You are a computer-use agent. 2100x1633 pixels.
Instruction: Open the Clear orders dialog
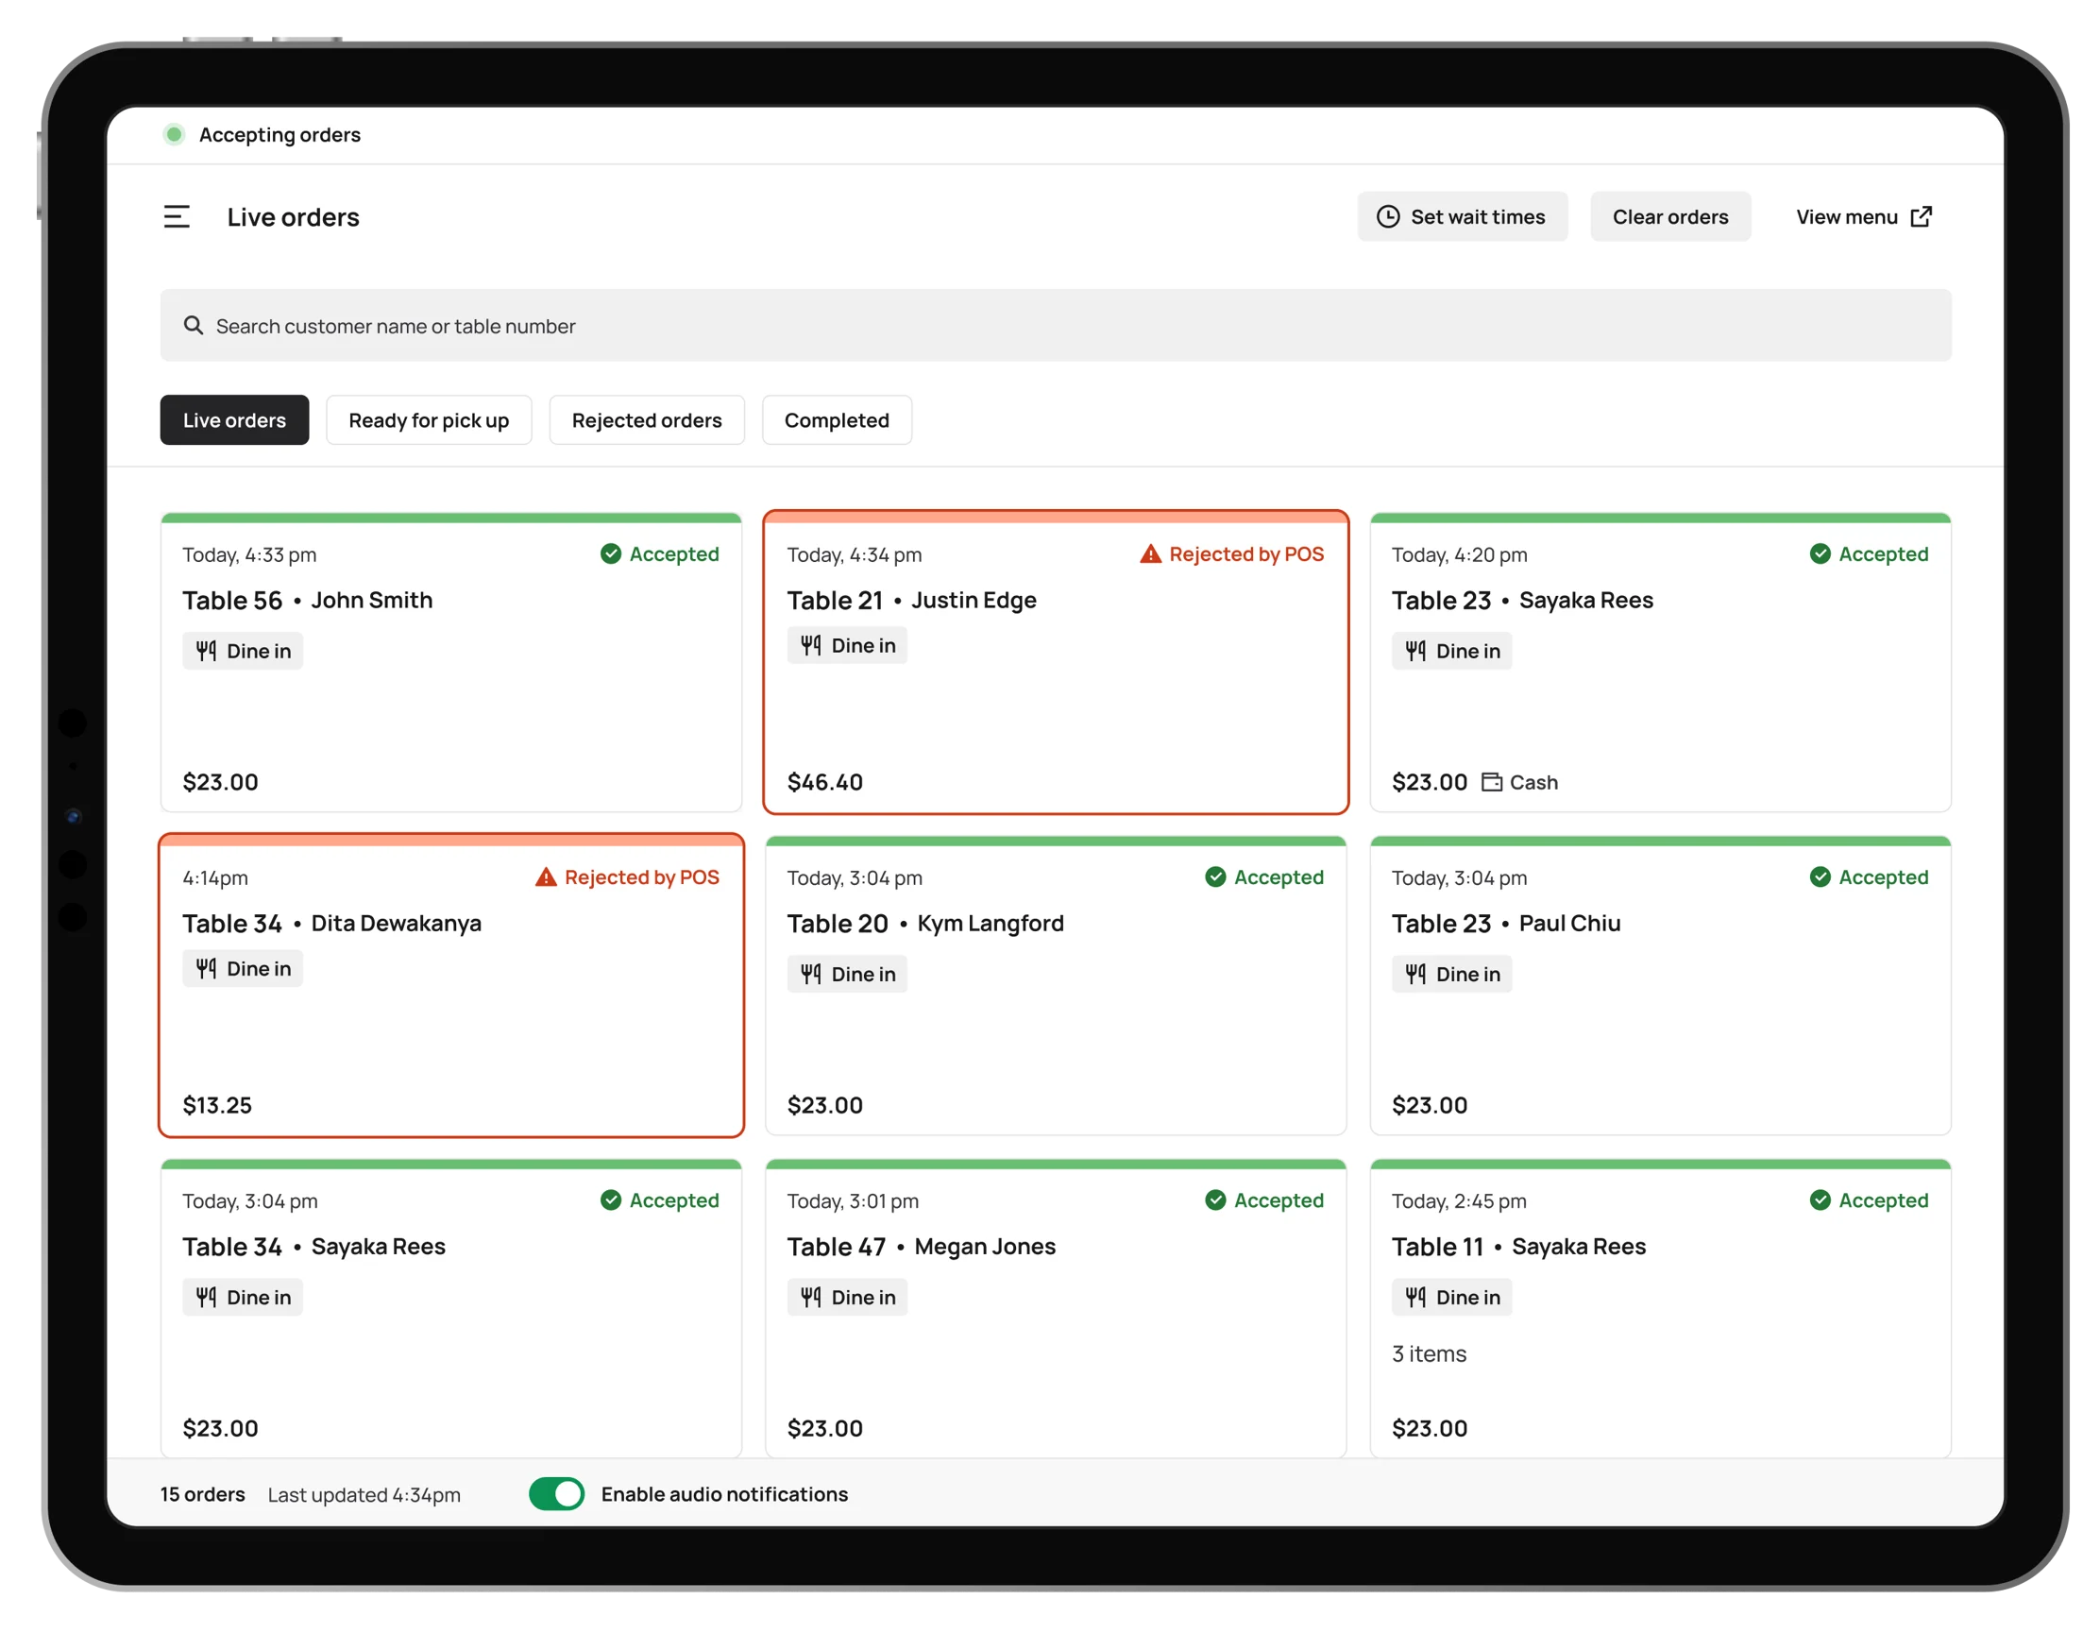pyautogui.click(x=1670, y=216)
